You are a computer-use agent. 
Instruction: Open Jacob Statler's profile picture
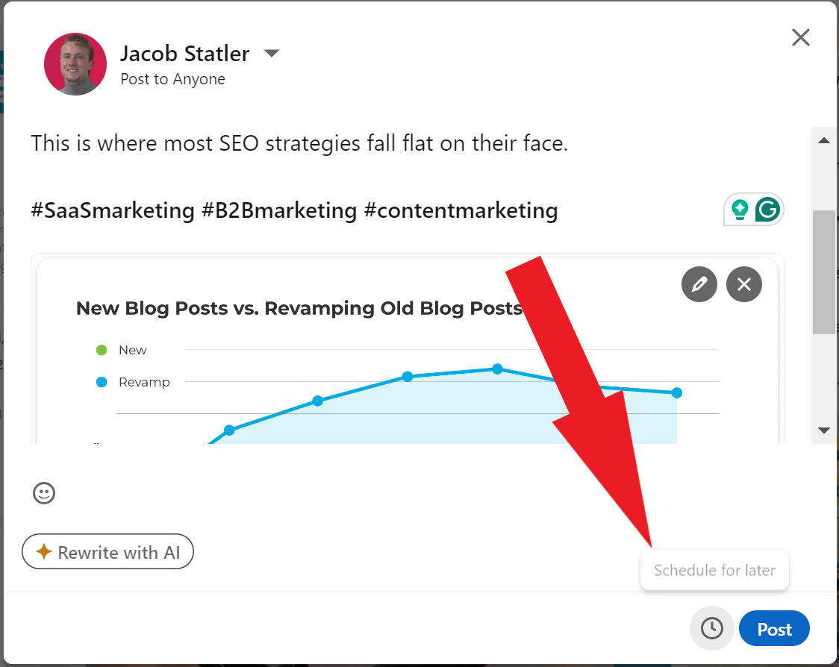pos(75,64)
